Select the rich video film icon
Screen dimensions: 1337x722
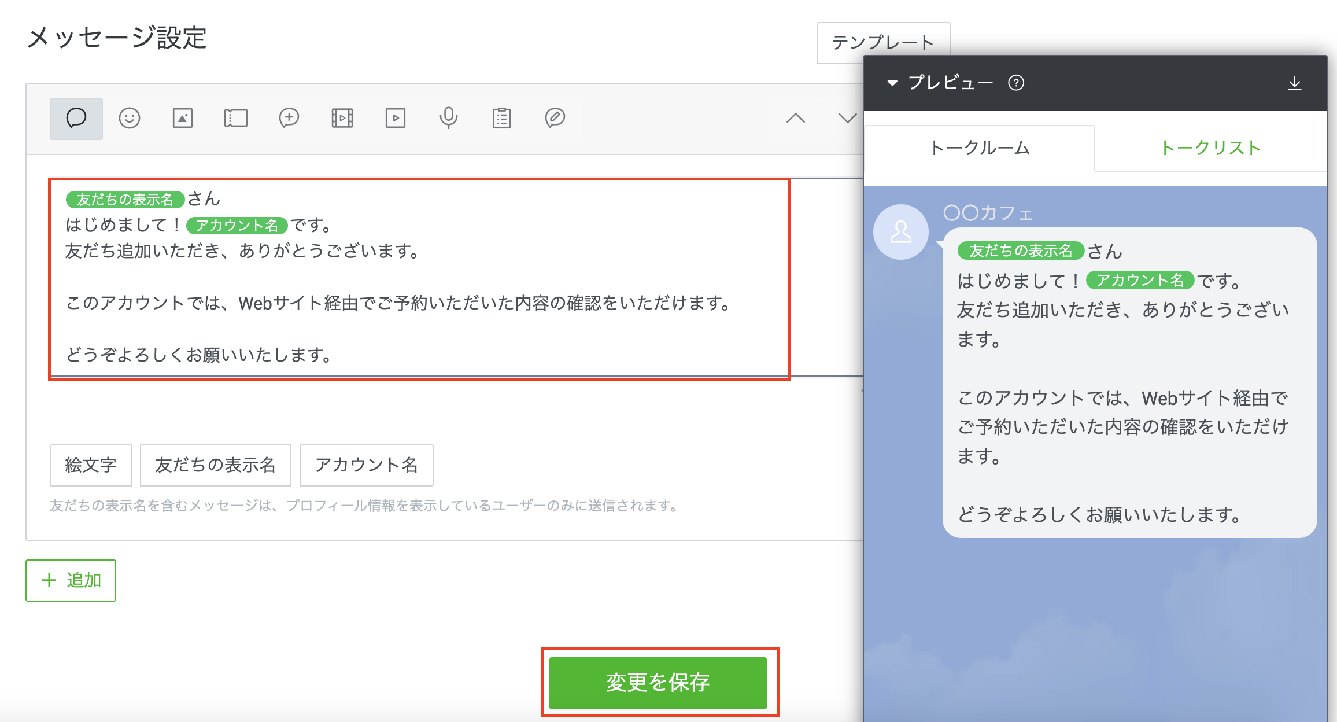(x=342, y=119)
